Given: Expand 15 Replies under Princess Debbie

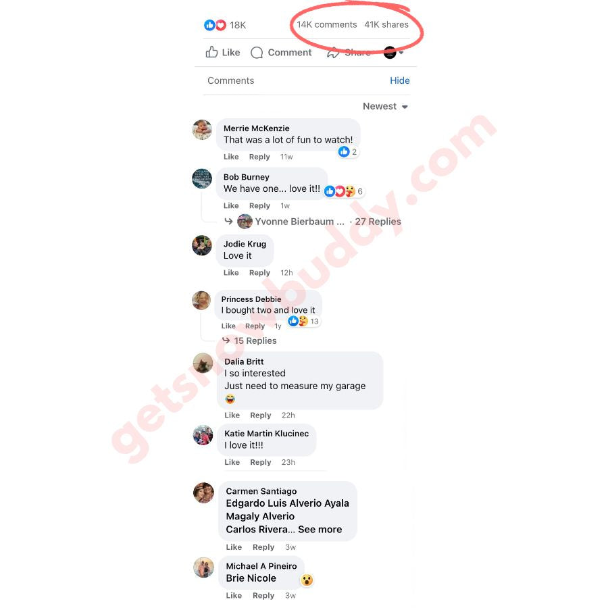Looking at the screenshot, I should coord(255,340).
